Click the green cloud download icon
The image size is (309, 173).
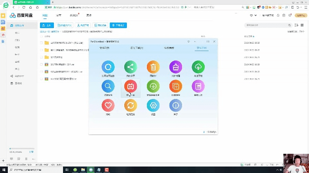click(x=198, y=67)
